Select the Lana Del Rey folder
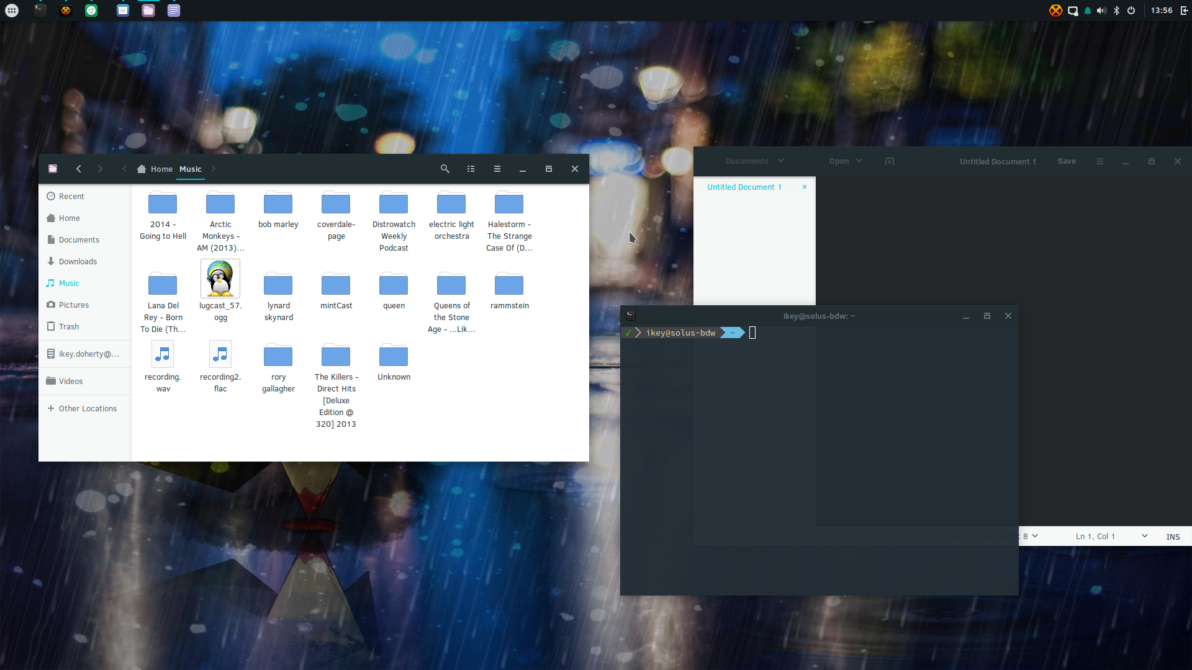This screenshot has height=670, width=1192. (x=163, y=303)
